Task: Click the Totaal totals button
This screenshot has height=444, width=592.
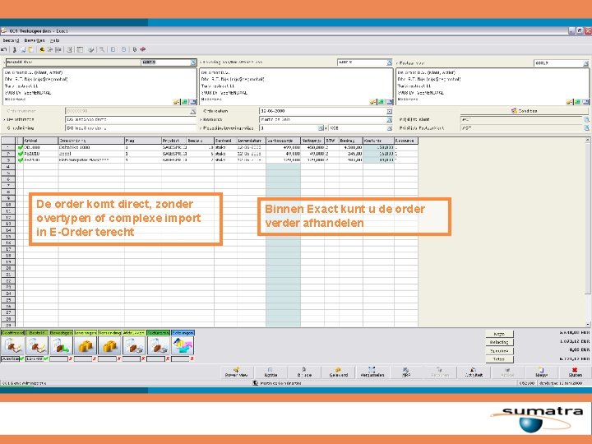Action: point(499,359)
